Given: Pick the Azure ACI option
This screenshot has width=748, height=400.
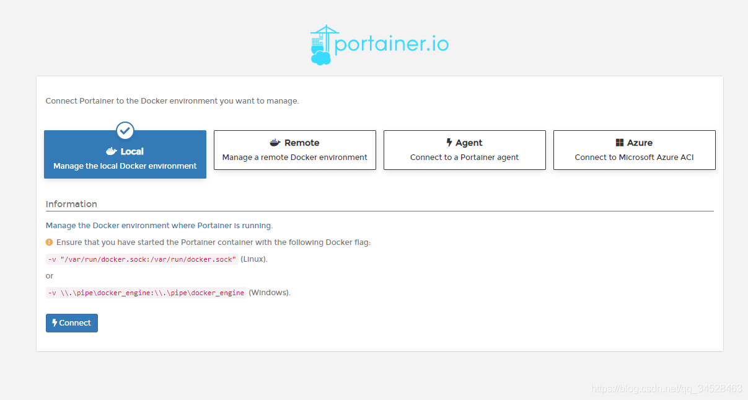Looking at the screenshot, I should (635, 150).
